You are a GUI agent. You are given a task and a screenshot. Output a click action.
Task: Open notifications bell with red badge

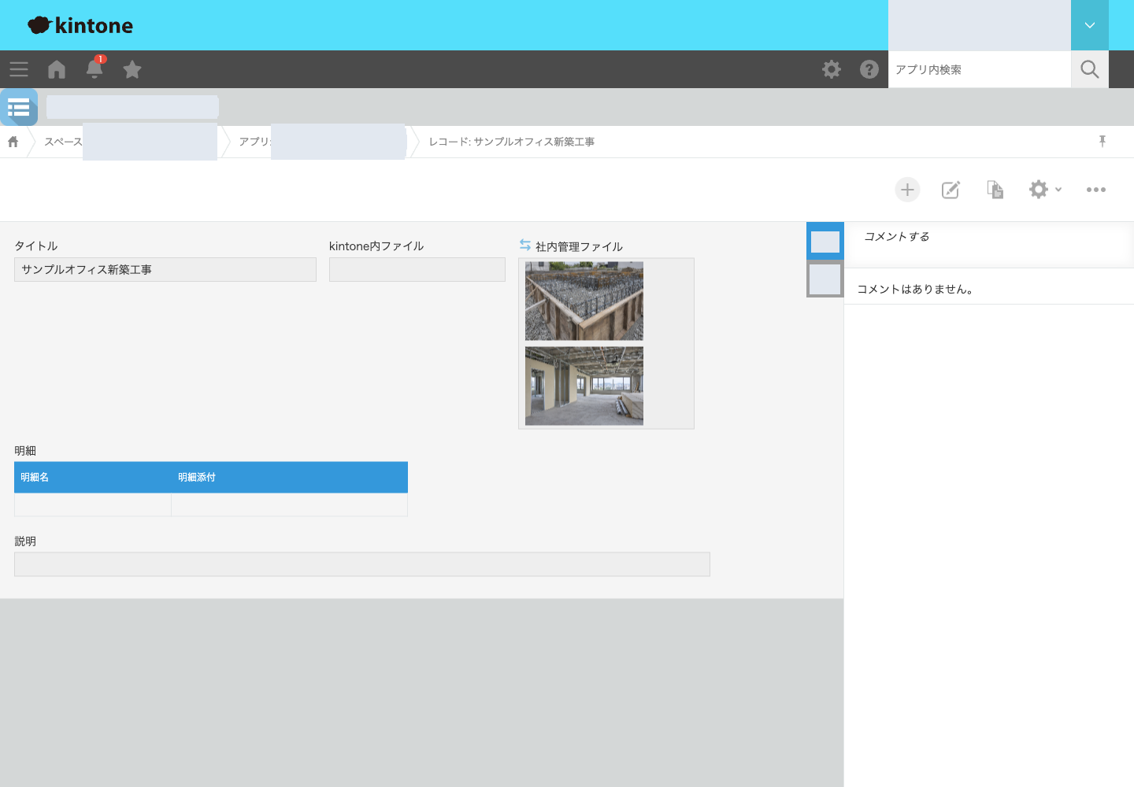94,68
